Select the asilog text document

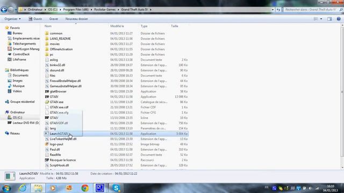[54, 60]
